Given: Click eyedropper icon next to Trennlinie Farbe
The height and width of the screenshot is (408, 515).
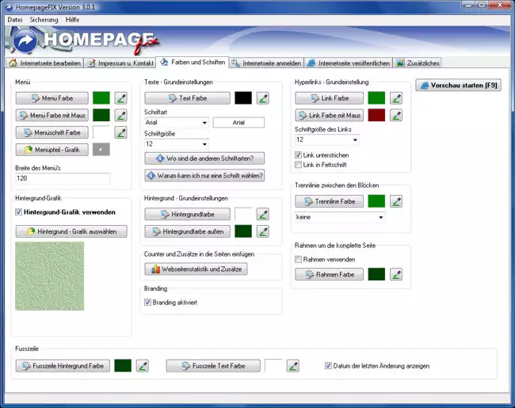Looking at the screenshot, I should (396, 201).
